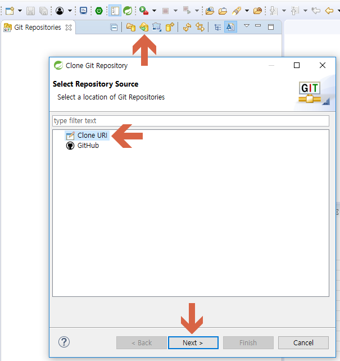Click the Gitflow repository icon with M

157,28
